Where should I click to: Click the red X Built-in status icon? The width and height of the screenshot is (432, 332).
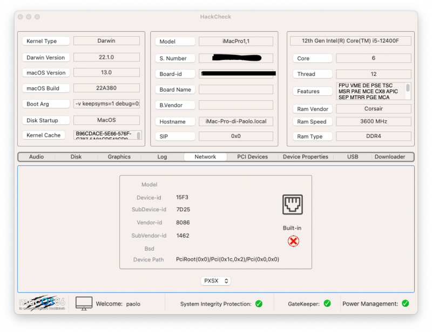point(293,241)
